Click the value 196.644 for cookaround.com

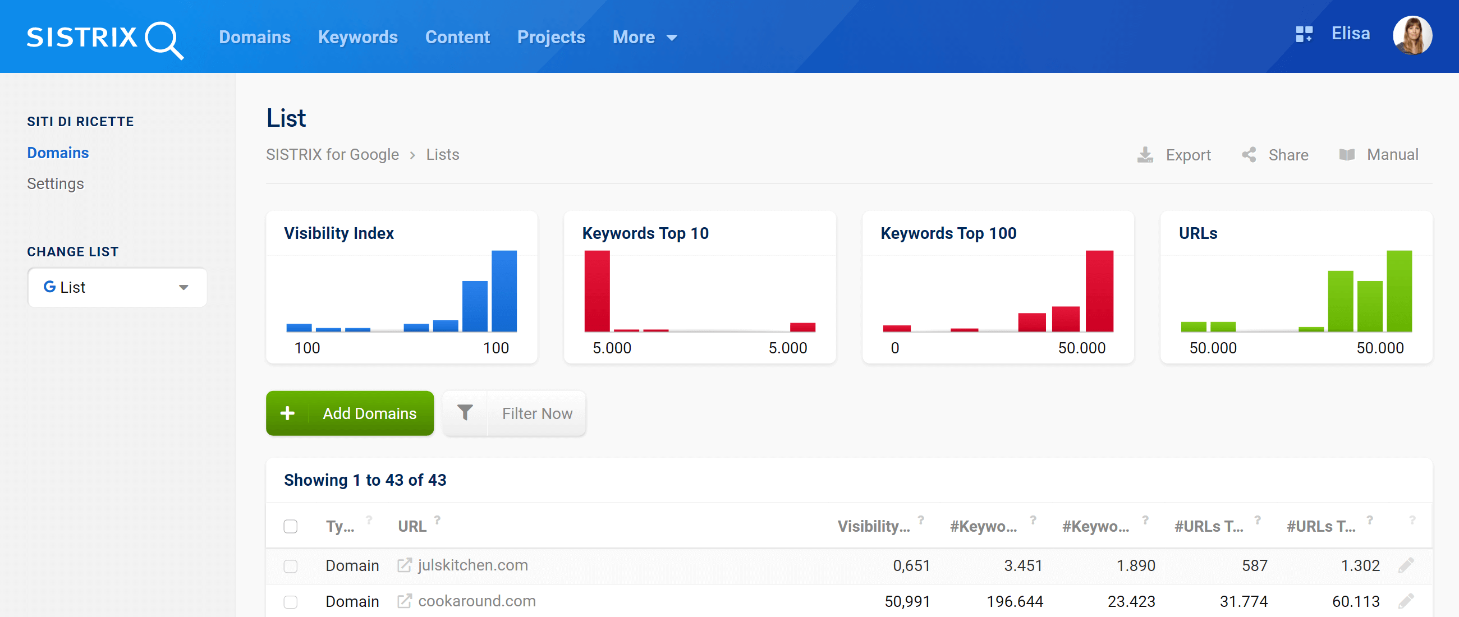tap(1015, 601)
